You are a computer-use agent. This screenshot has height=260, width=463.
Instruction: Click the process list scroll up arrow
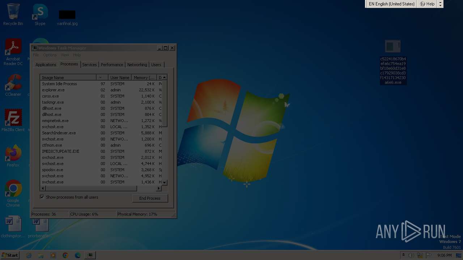pos(164,77)
